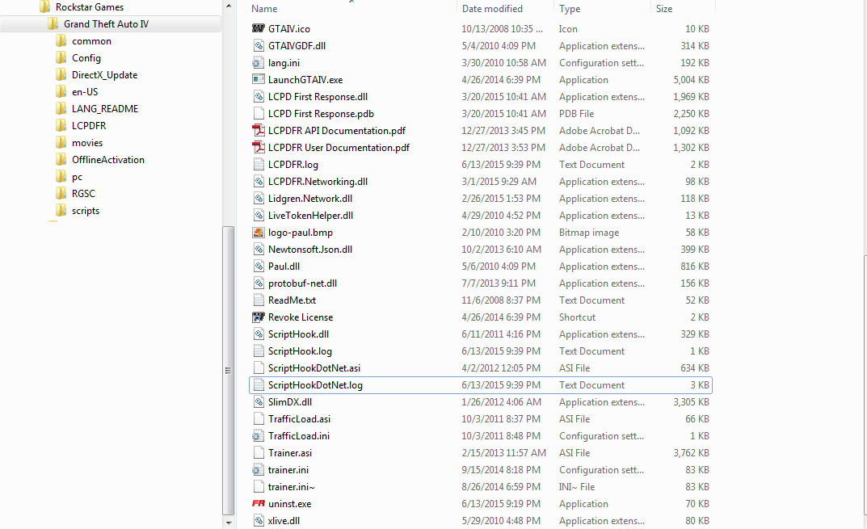
Task: Click the ReadMe.txt file icon
Action: pyautogui.click(x=259, y=300)
